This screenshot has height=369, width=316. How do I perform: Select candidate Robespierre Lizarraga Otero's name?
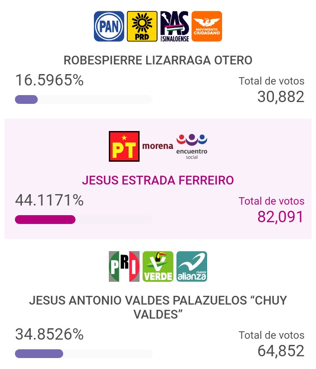(x=158, y=60)
